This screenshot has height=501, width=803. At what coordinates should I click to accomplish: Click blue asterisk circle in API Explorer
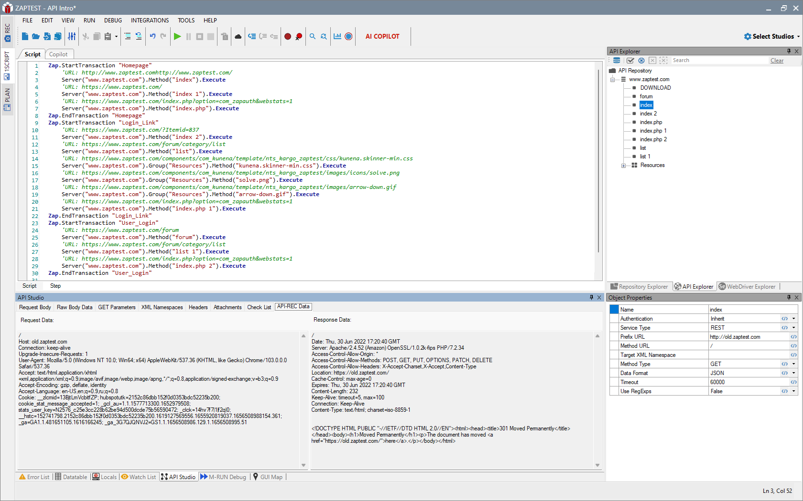(641, 61)
